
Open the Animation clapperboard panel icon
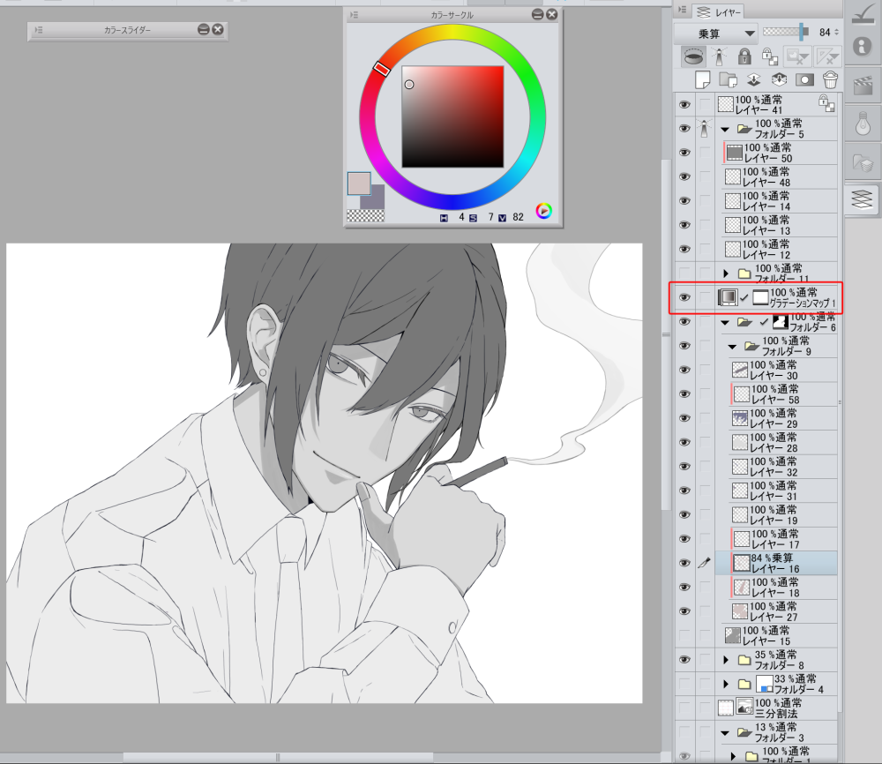click(863, 86)
